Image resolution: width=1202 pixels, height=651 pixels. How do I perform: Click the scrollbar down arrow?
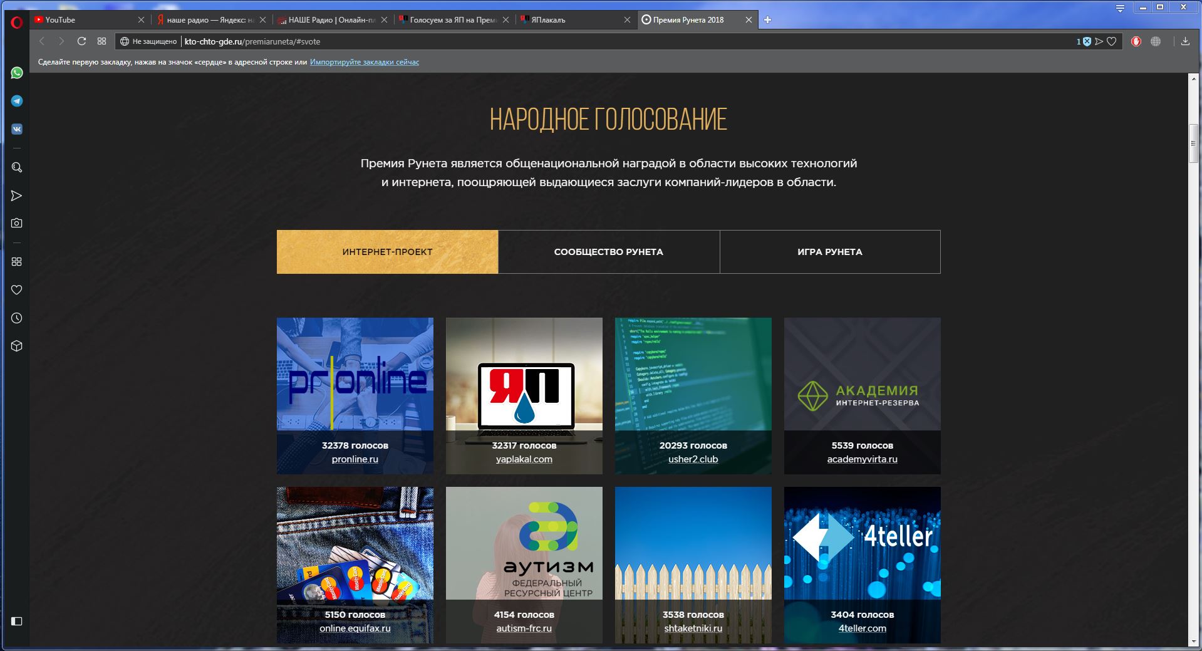pos(1194,642)
